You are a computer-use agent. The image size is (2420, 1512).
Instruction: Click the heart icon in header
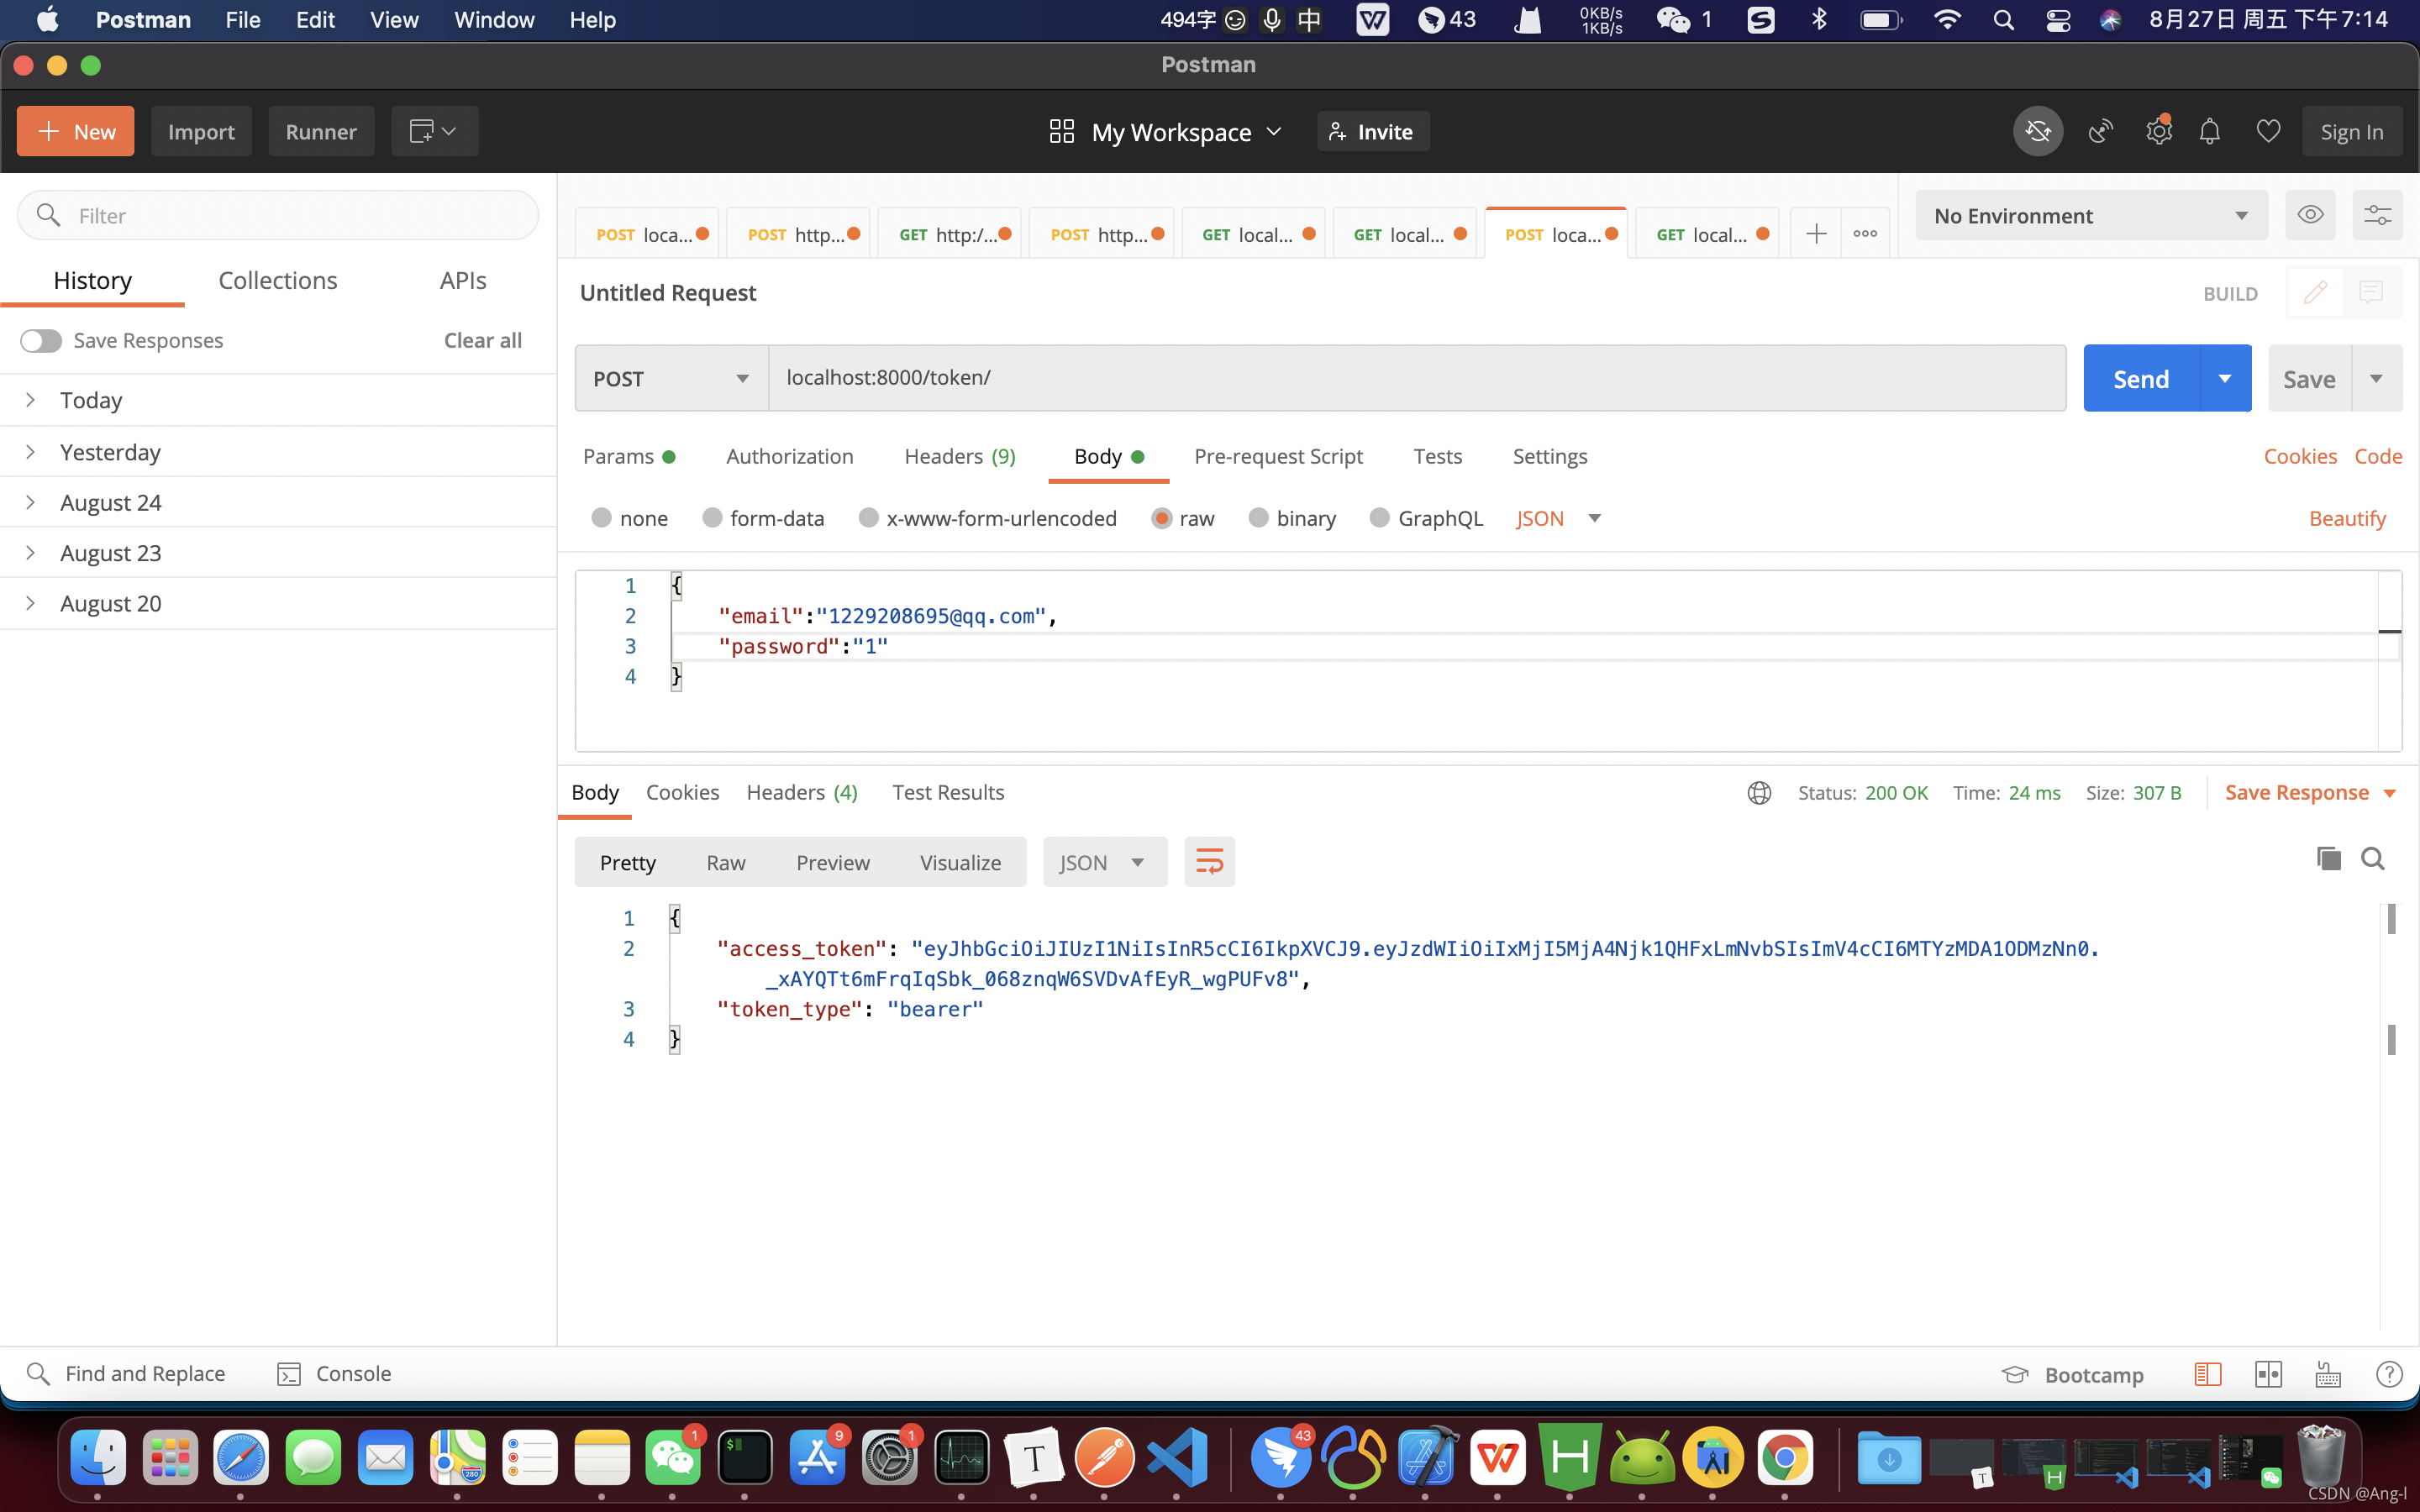tap(2268, 131)
